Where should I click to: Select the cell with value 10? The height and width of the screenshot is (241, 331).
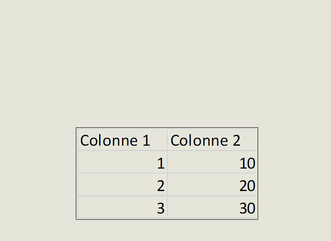tap(212, 163)
